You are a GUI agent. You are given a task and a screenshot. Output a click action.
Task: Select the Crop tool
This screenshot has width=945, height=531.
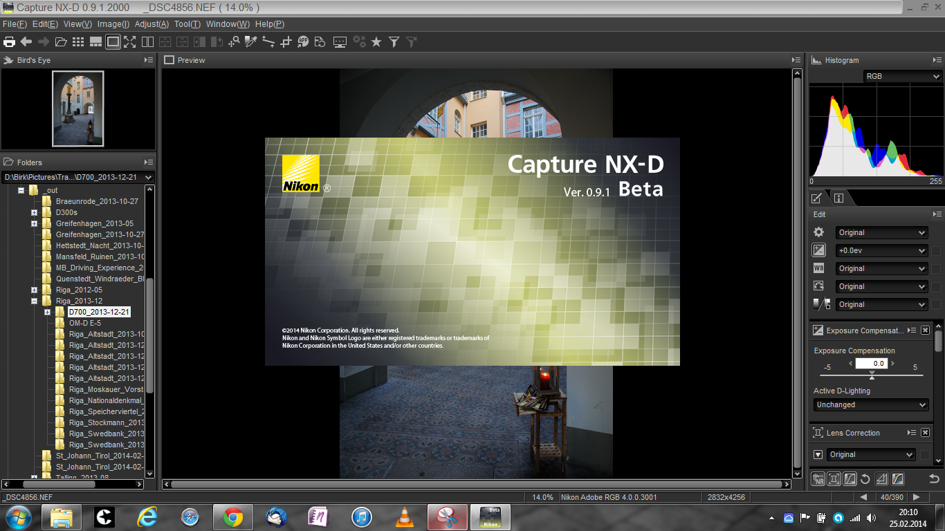point(286,42)
